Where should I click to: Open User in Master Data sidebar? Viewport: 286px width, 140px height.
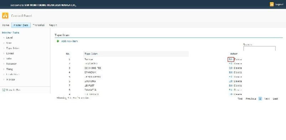coord(9,43)
